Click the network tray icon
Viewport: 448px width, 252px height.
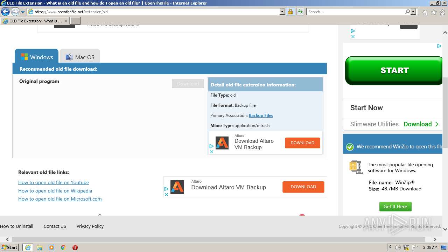coord(406,247)
